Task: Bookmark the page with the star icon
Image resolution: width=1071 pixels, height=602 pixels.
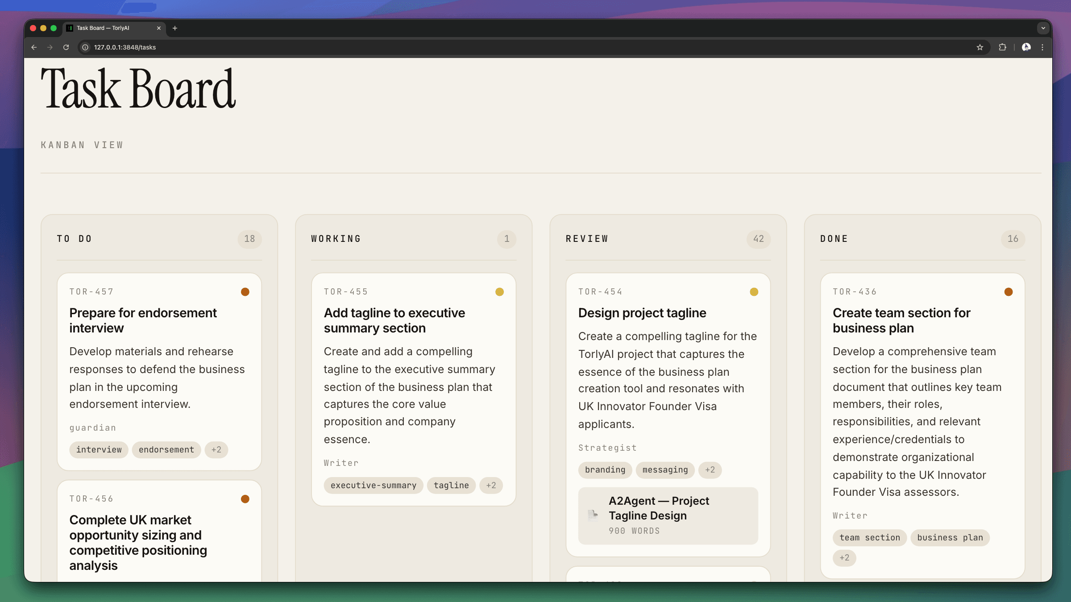Action: [x=980, y=47]
